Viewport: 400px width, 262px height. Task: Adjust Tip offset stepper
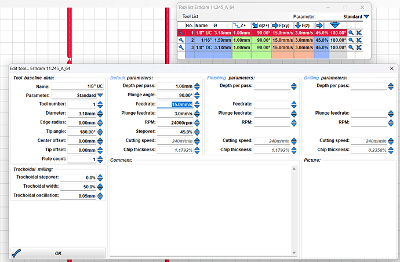pyautogui.click(x=100, y=150)
